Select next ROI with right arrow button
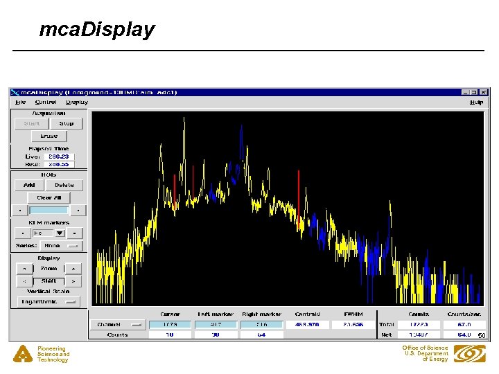The image size is (499, 374). tap(78, 211)
